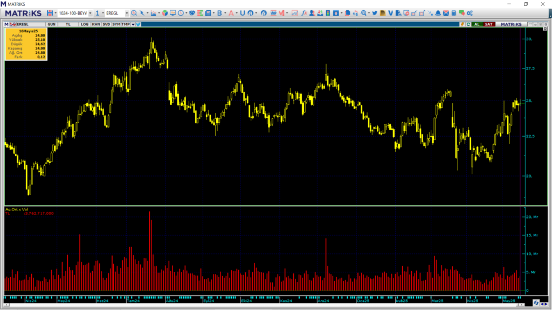Select the GUN period tab

[x=52, y=24]
